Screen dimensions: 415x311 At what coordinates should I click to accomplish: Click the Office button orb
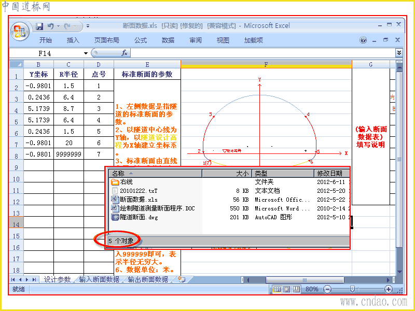pyautogui.click(x=20, y=31)
